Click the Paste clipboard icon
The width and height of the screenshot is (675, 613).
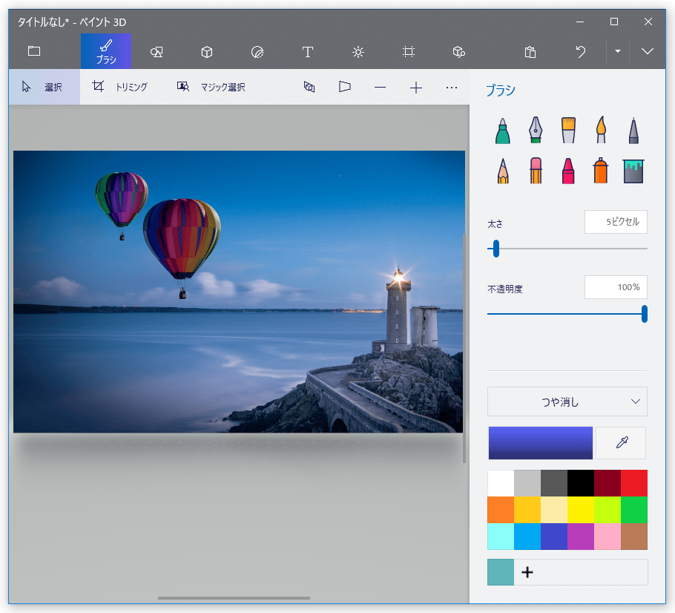[x=530, y=52]
